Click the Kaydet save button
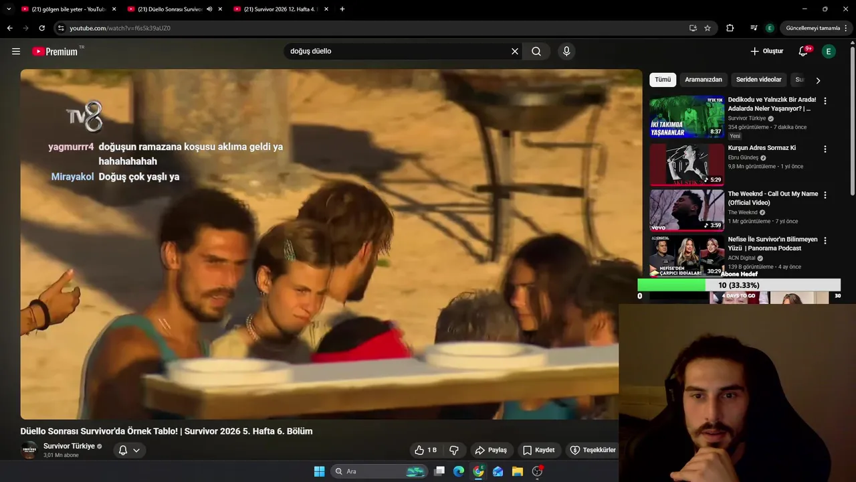856x482 pixels. (x=539, y=450)
